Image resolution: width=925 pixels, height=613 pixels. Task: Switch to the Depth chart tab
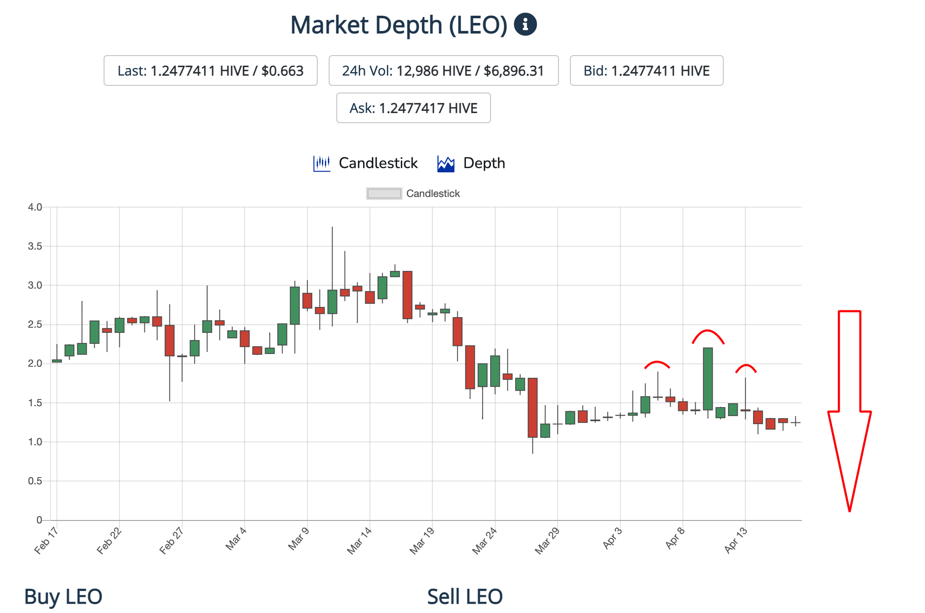471,163
